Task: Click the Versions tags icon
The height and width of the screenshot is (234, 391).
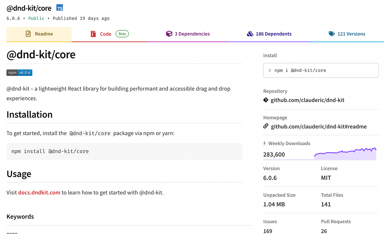Action: tap(332, 34)
